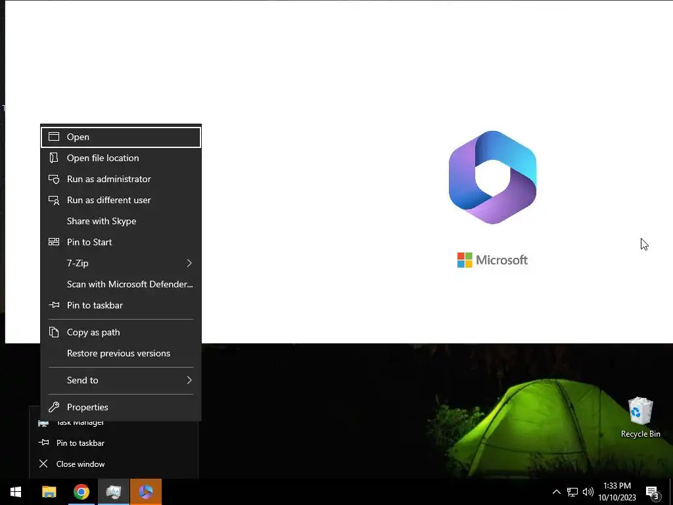Click the X icon beside Close window
673x505 pixels.
pos(43,464)
